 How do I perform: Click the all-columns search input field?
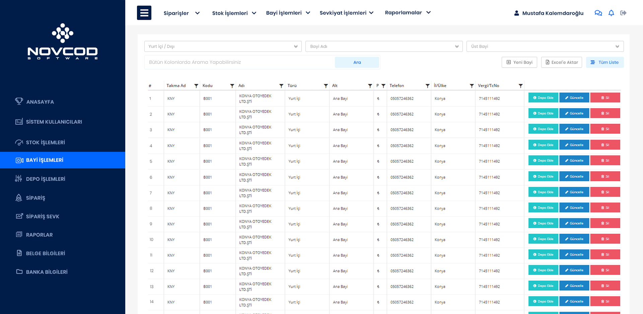coord(239,62)
